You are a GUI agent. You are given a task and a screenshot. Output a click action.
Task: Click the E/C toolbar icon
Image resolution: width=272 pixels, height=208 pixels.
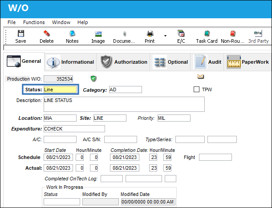181,33
